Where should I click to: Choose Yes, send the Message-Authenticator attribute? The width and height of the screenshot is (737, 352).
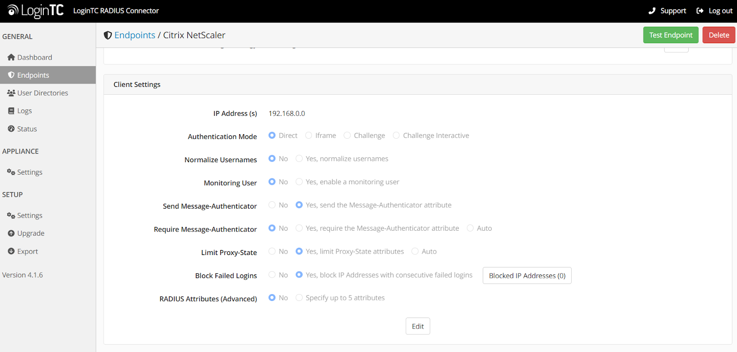[x=299, y=205]
